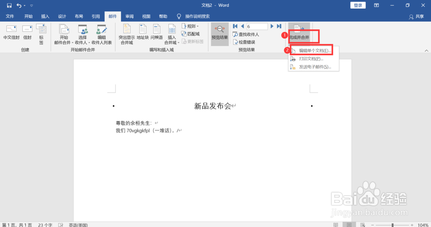Viewport: 431px width, 227px height.
Task: Click the zoom in plus button
Action: [x=412, y=225]
